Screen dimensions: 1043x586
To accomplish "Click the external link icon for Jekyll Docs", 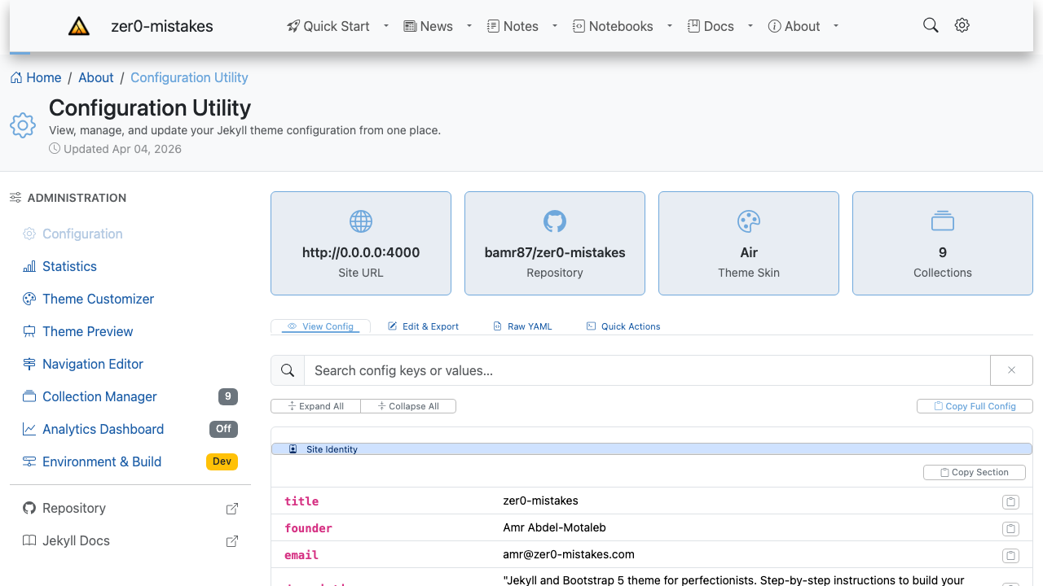I will coord(232,541).
